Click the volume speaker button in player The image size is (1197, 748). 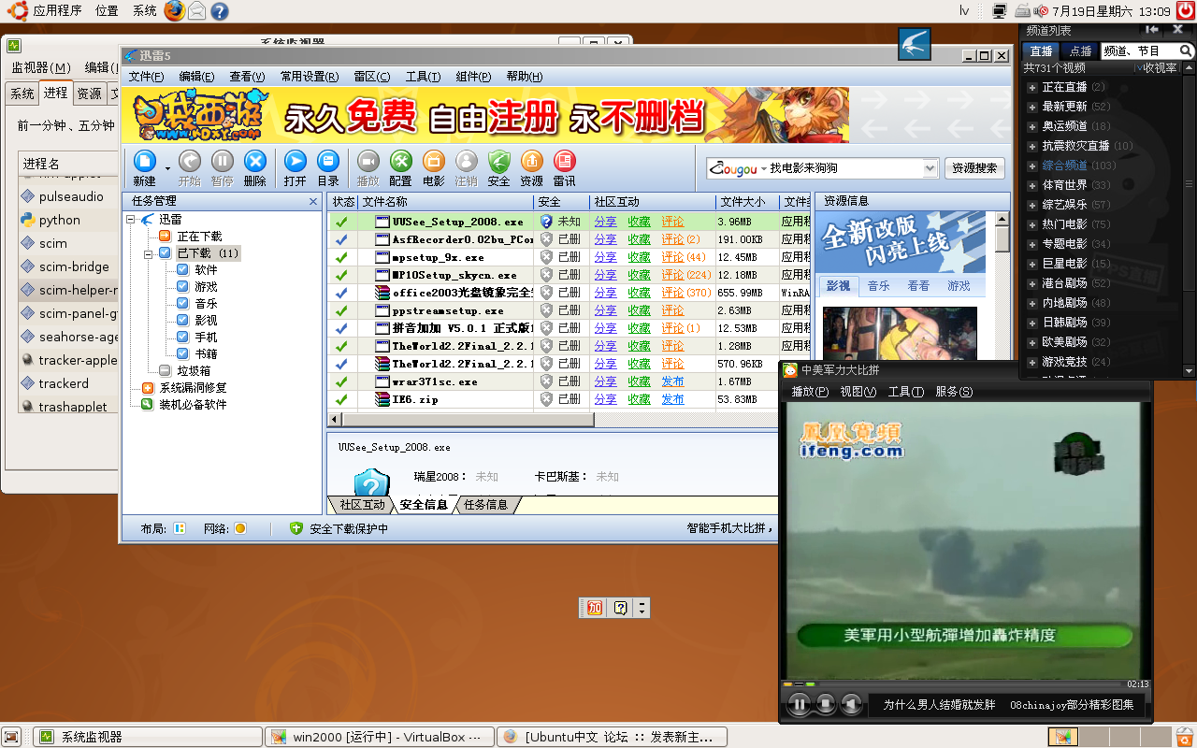point(851,704)
